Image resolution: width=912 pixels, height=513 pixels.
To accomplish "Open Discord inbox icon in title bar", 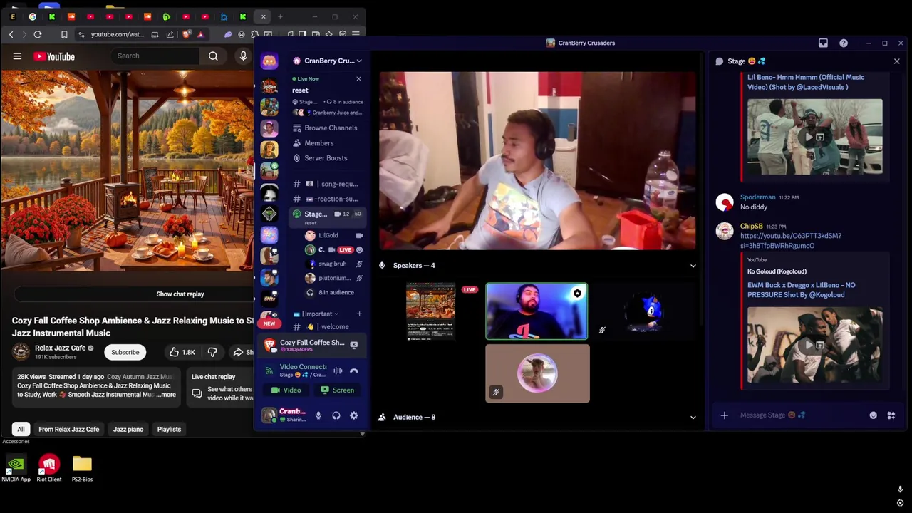I will pyautogui.click(x=823, y=43).
